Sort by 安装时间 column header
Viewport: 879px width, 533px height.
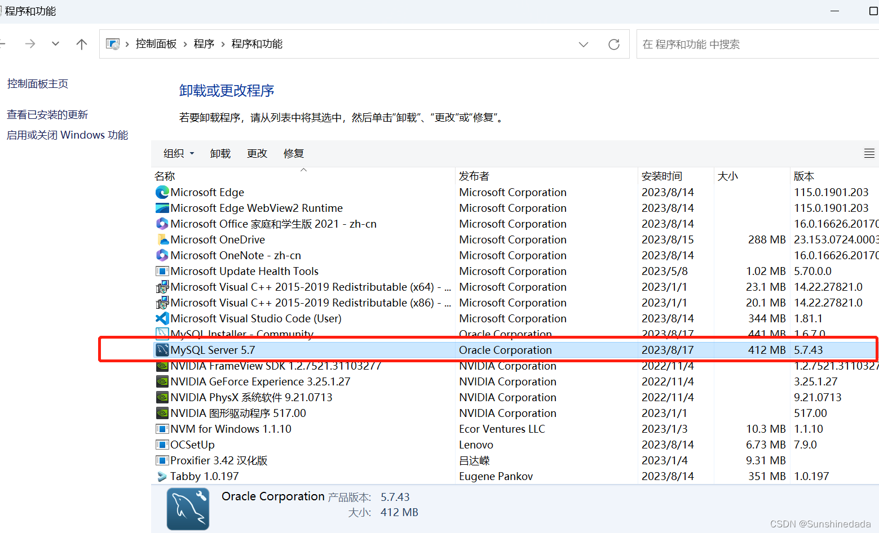pos(676,176)
